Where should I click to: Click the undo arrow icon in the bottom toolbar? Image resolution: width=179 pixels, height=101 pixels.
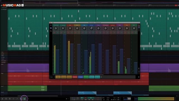10,99
